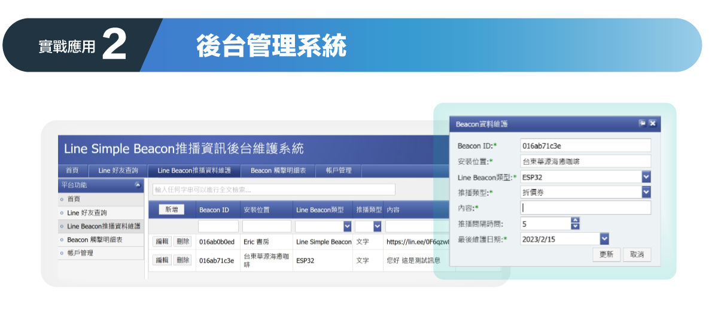Go to the 帳戶管理 tab
Image resolution: width=718 pixels, height=314 pixels.
point(339,171)
